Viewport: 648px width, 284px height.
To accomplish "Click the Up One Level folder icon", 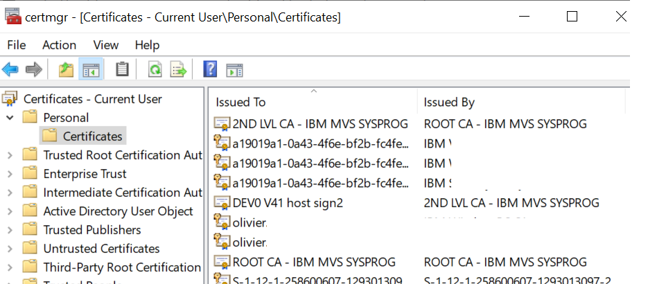I will [66, 69].
